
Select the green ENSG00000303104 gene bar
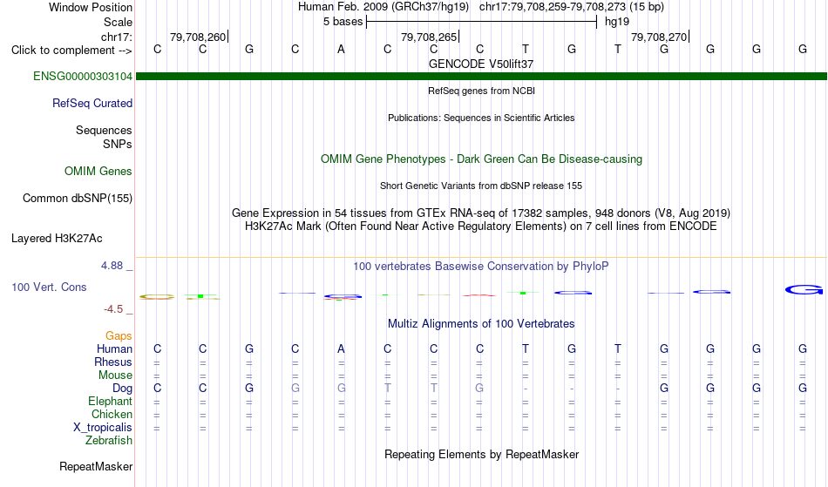(481, 77)
